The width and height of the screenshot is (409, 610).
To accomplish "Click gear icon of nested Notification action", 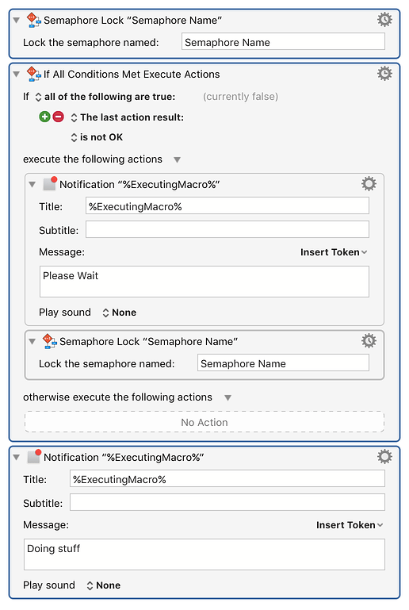I will (x=369, y=183).
